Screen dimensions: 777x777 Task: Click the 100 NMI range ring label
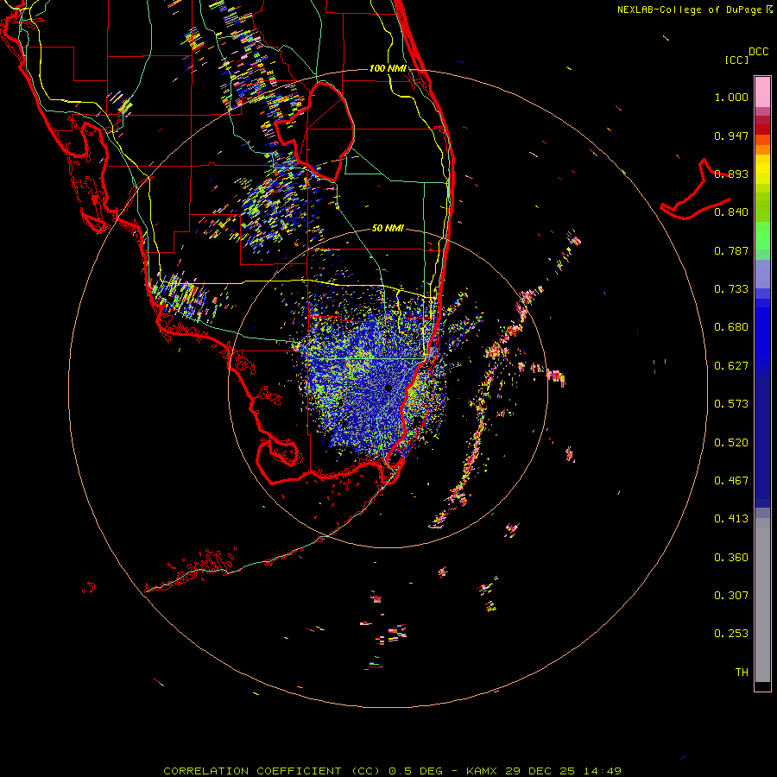[388, 68]
